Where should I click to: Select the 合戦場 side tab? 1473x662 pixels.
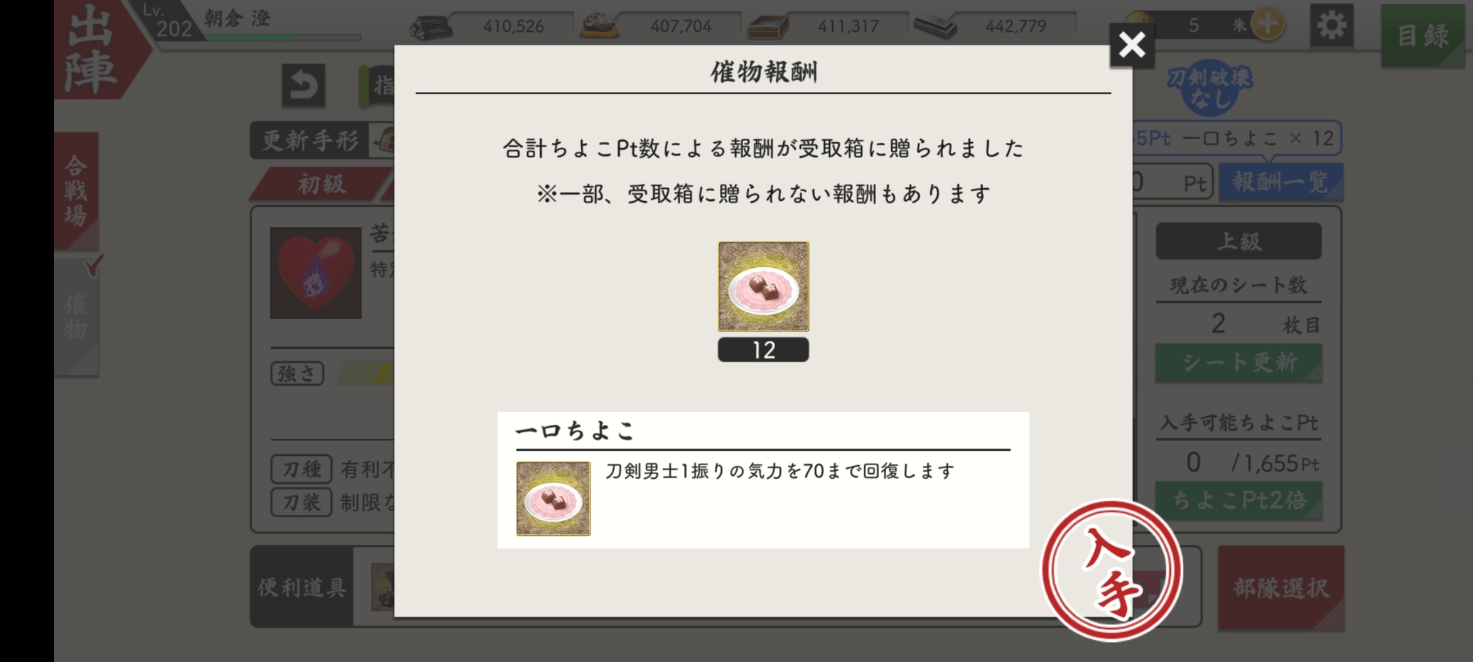76,190
